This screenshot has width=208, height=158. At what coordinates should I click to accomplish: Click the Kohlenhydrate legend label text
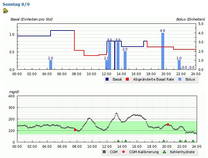pyautogui.click(x=182, y=152)
